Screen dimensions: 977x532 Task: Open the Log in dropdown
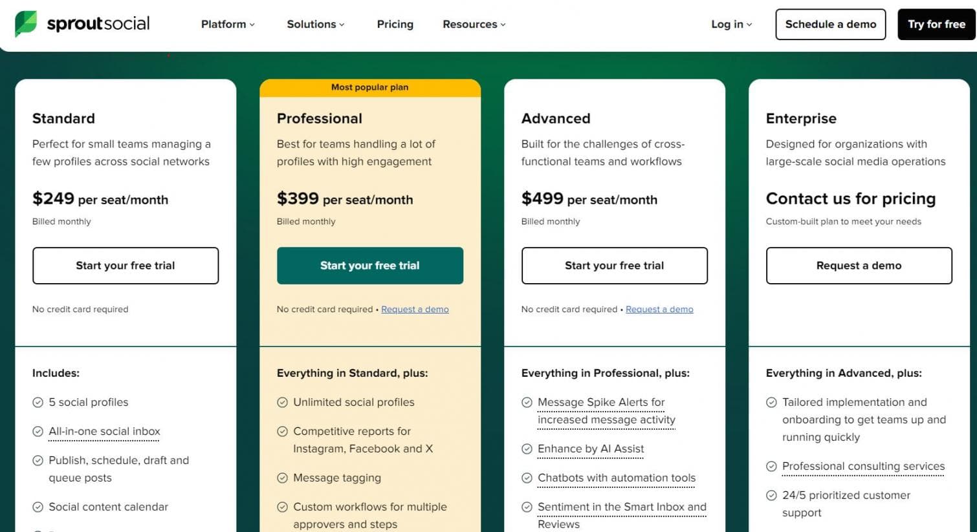click(x=731, y=25)
